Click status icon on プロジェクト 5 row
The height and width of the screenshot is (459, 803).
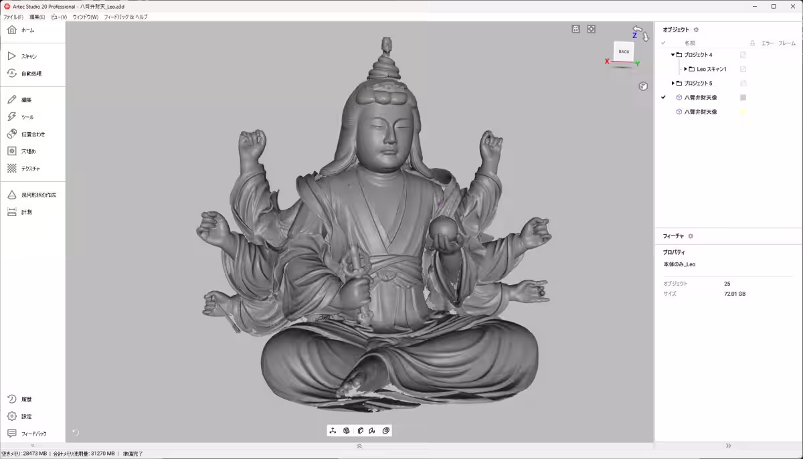click(743, 83)
